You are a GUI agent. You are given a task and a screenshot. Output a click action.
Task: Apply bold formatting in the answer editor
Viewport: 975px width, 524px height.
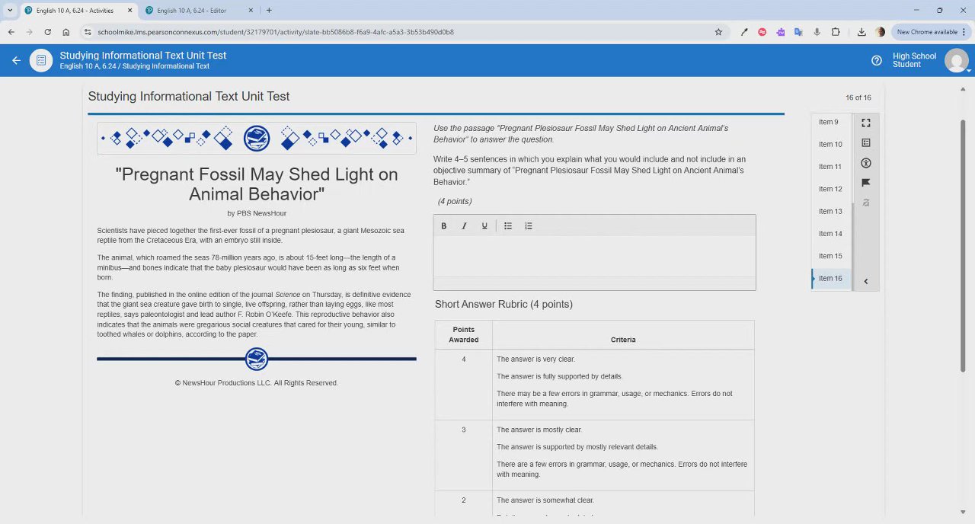click(x=444, y=226)
